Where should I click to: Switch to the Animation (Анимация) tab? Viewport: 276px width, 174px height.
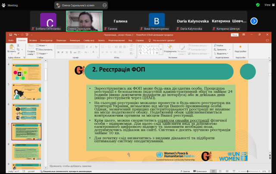tap(75, 40)
